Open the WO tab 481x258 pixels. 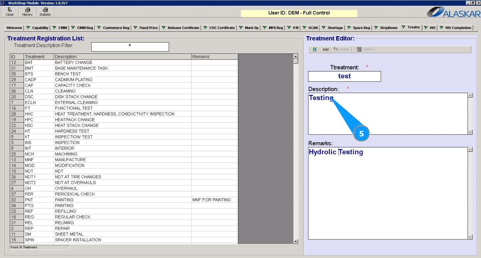[x=430, y=28]
